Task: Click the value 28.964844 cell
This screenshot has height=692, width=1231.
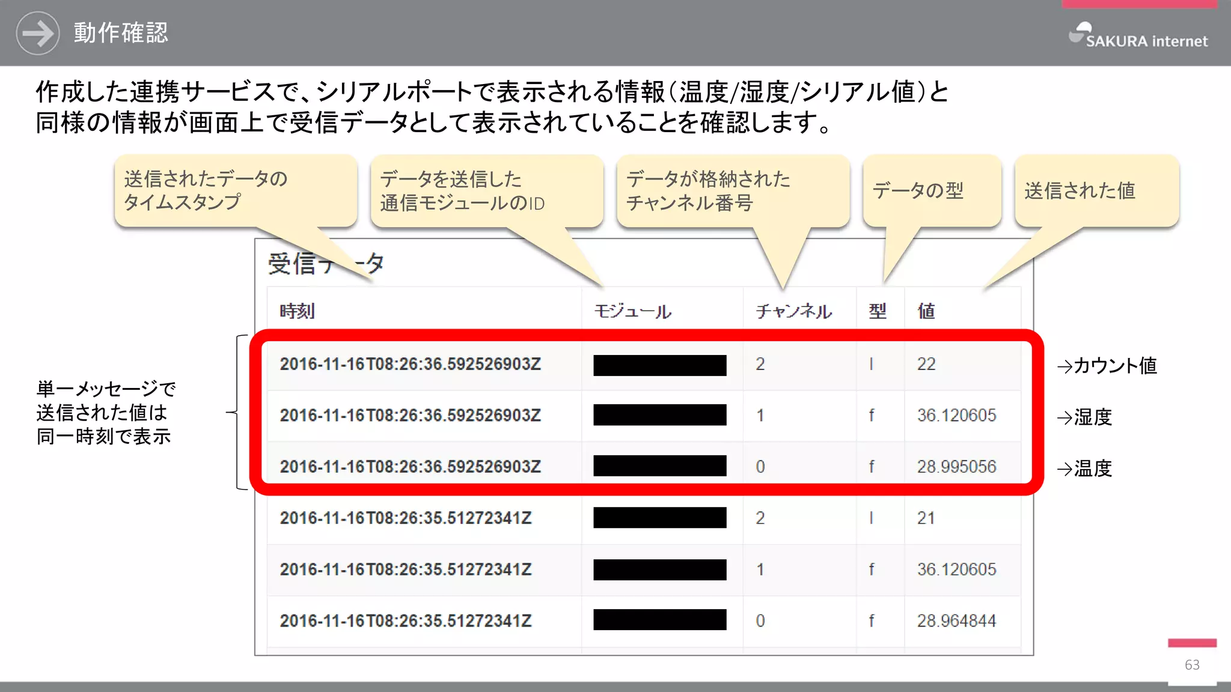Action: pyautogui.click(x=957, y=621)
